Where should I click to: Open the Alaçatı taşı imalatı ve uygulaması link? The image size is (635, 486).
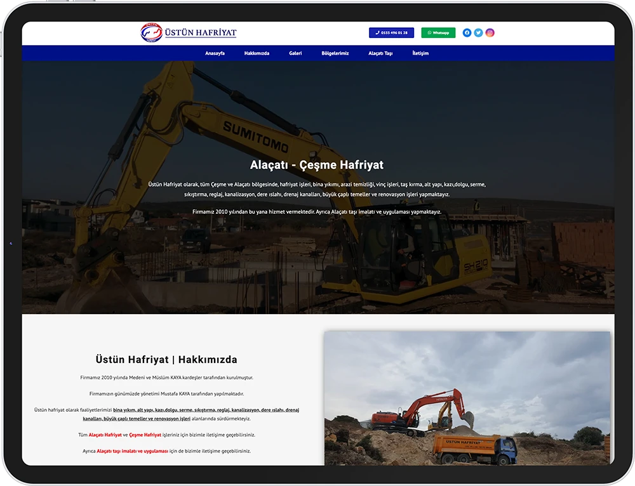pos(133,451)
